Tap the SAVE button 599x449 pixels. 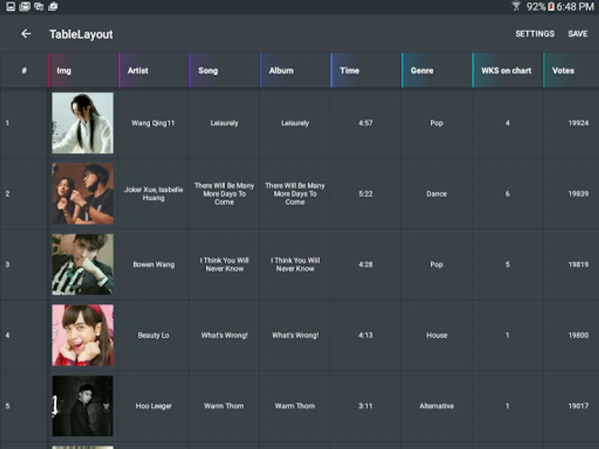tap(578, 34)
